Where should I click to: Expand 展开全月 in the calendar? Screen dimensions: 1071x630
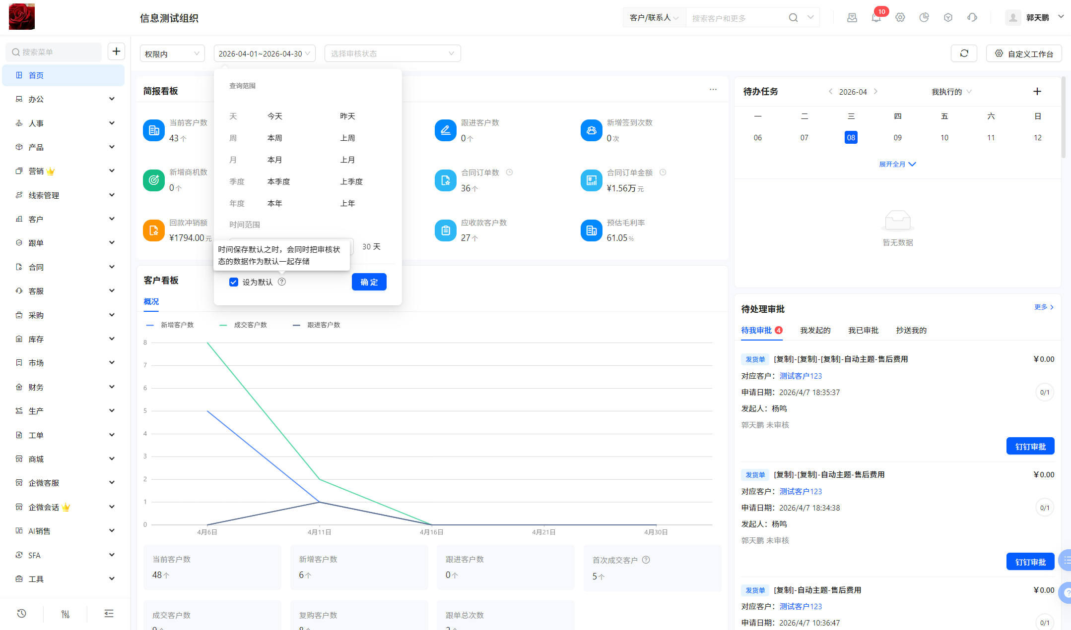tap(898, 164)
